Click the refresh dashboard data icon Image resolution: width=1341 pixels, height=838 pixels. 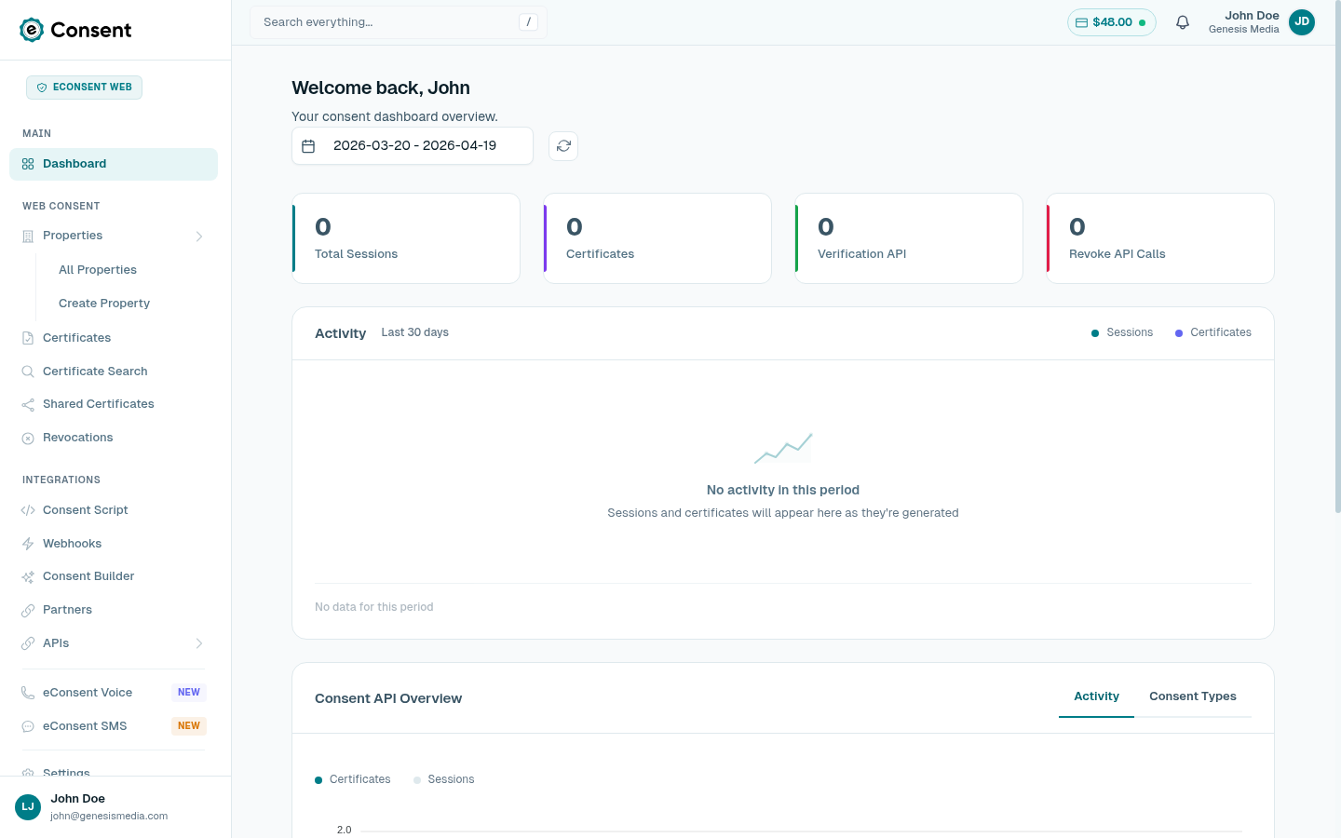[563, 146]
